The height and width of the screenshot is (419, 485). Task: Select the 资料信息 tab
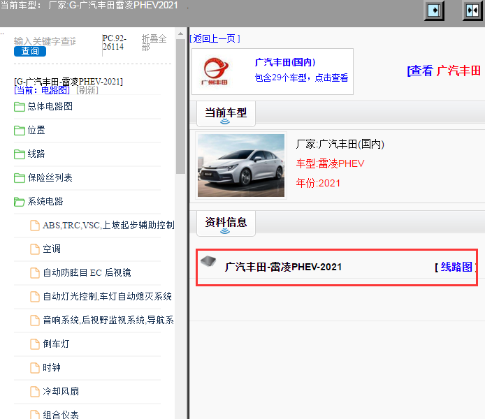click(226, 223)
